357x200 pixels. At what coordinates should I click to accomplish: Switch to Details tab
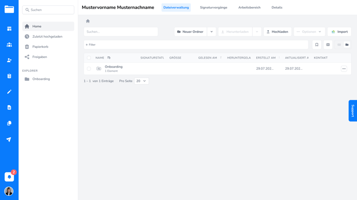click(x=277, y=7)
